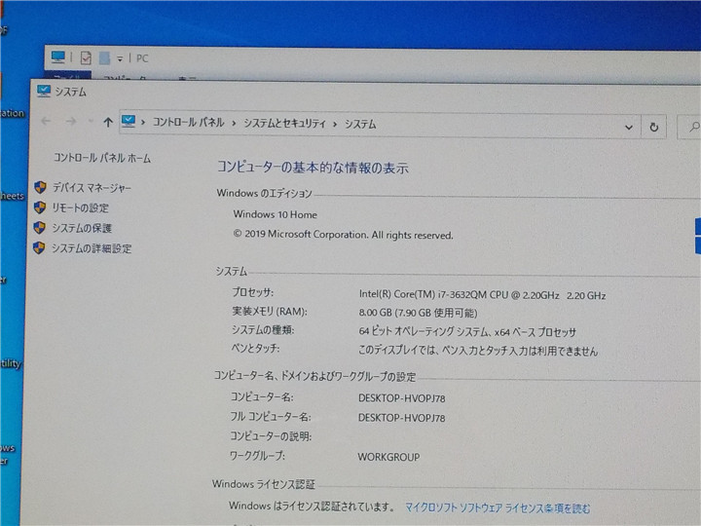Refresh the System page

[x=653, y=128]
